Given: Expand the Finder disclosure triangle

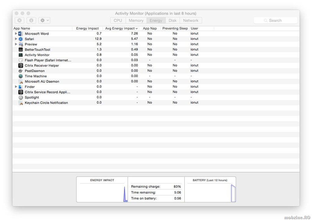Looking at the screenshot, I should (16, 87).
